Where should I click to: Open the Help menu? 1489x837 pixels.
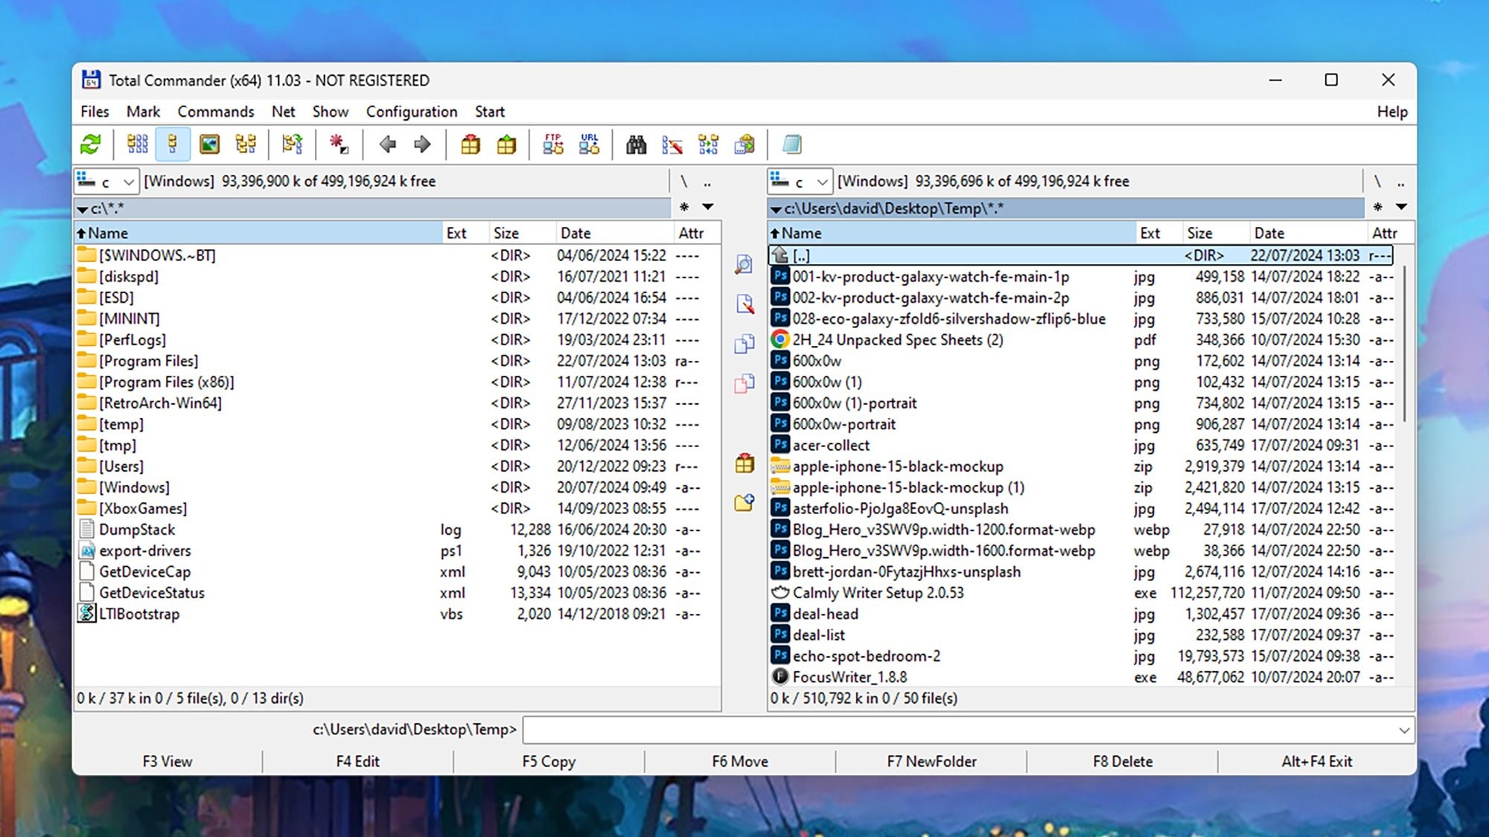1391,112
